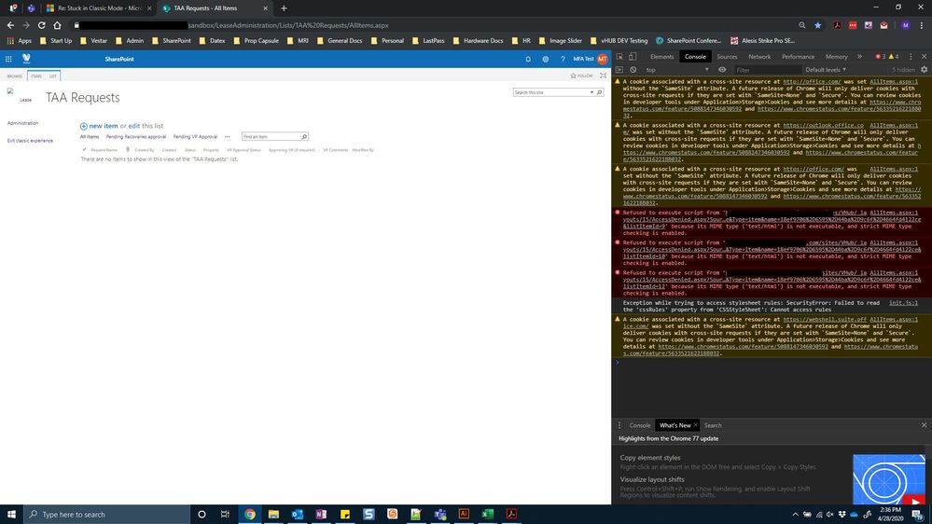This screenshot has width=932, height=524.
Task: Open a new Chrome tab
Action: (x=284, y=8)
